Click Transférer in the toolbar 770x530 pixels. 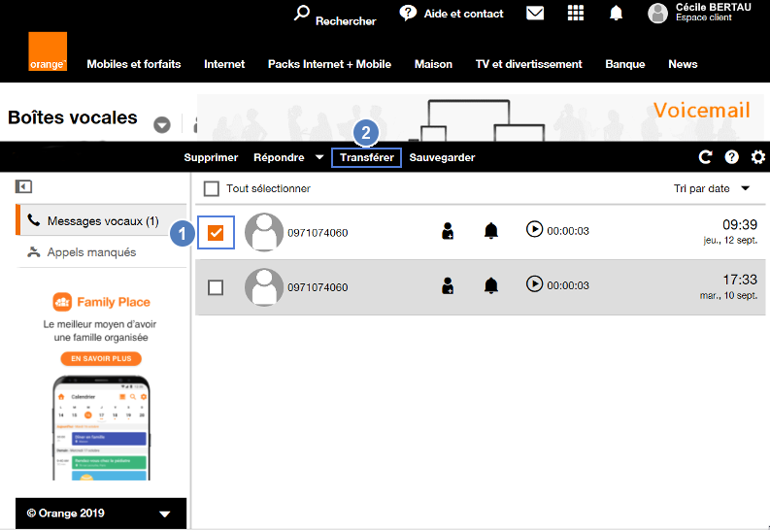click(x=366, y=157)
